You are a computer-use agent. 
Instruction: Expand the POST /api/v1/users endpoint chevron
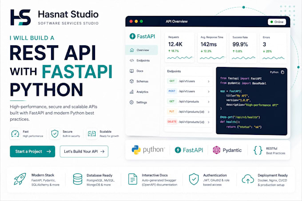209,91
